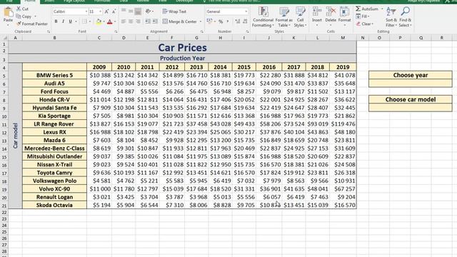This screenshot has height=257, width=457.
Task: Decrease the cell indent
Action: coord(148,21)
